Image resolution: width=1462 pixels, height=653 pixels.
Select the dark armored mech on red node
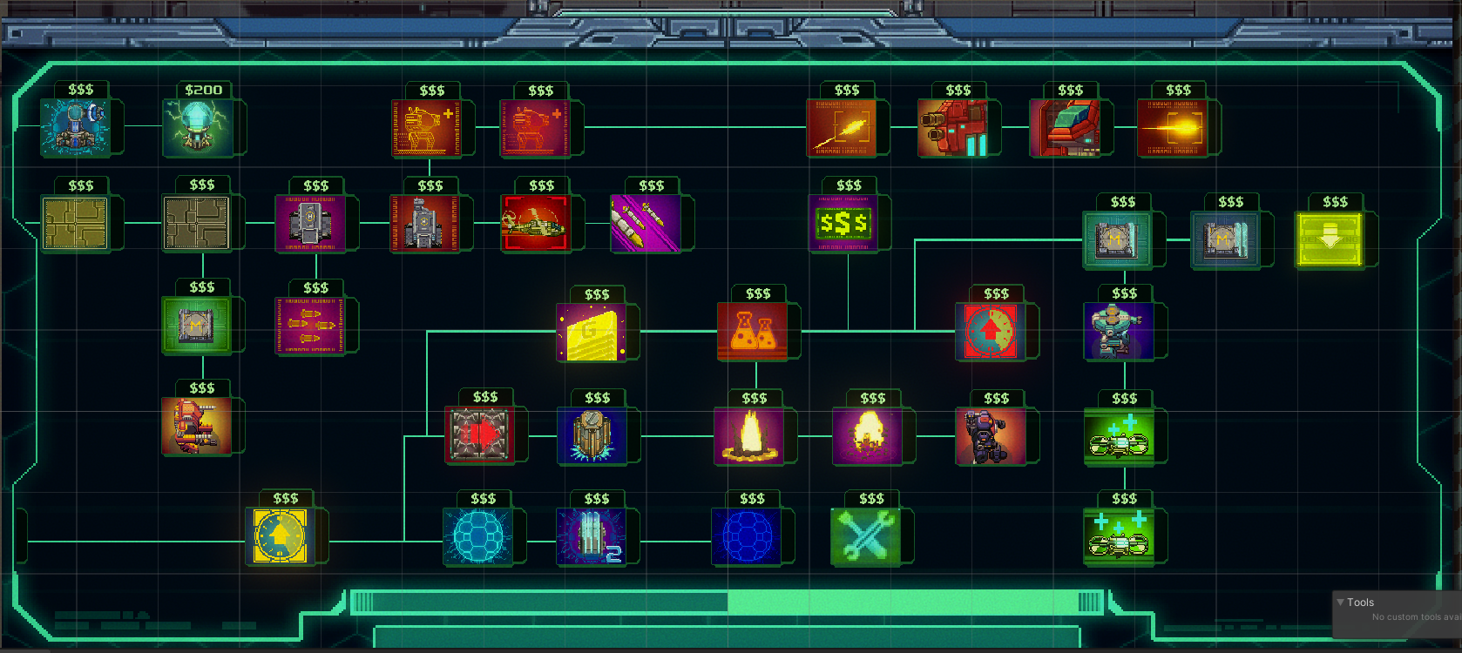click(991, 435)
